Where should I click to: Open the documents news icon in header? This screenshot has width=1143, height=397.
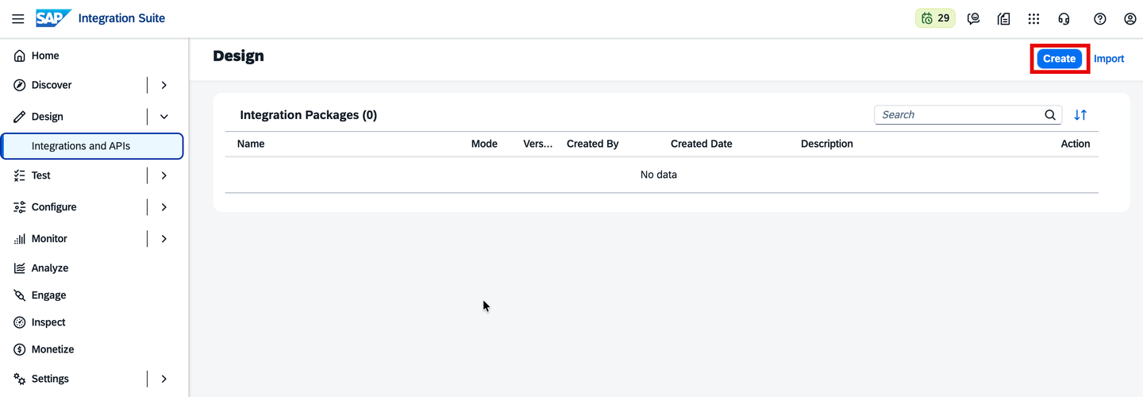1003,18
